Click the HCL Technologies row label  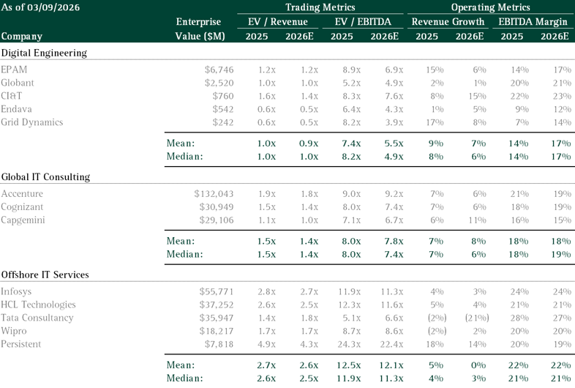click(x=39, y=304)
